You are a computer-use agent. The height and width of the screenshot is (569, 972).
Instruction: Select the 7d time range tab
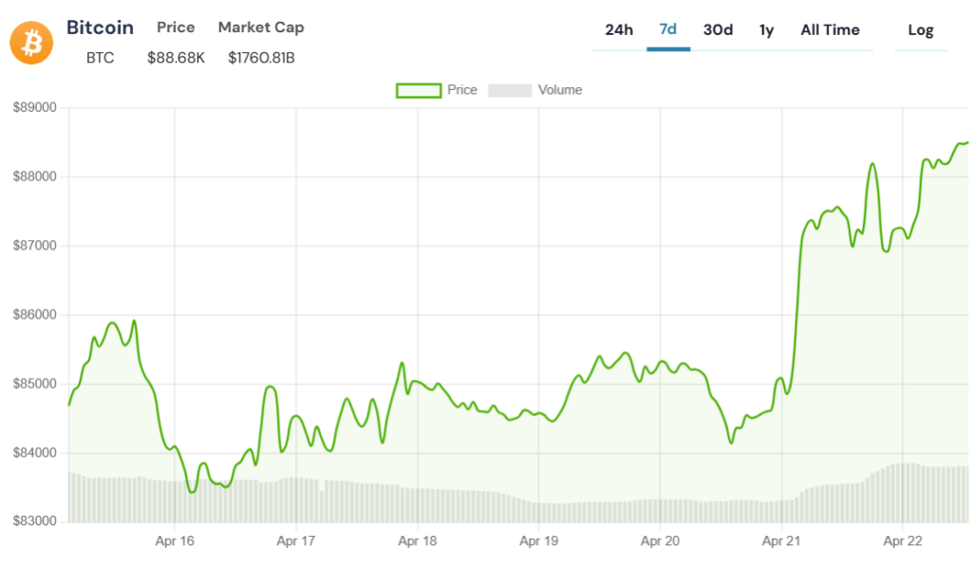click(x=667, y=29)
